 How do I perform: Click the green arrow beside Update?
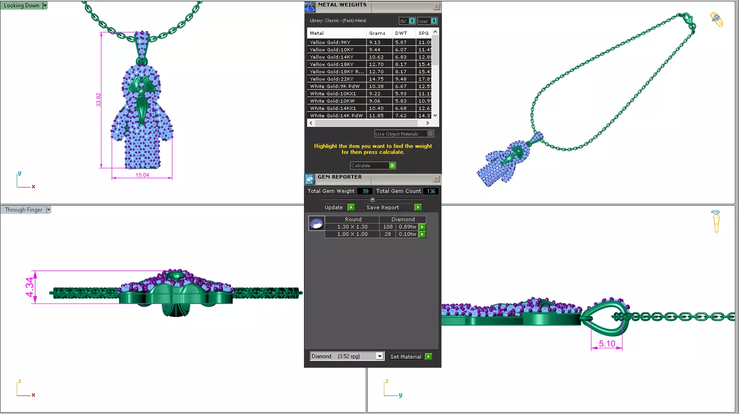pos(351,207)
